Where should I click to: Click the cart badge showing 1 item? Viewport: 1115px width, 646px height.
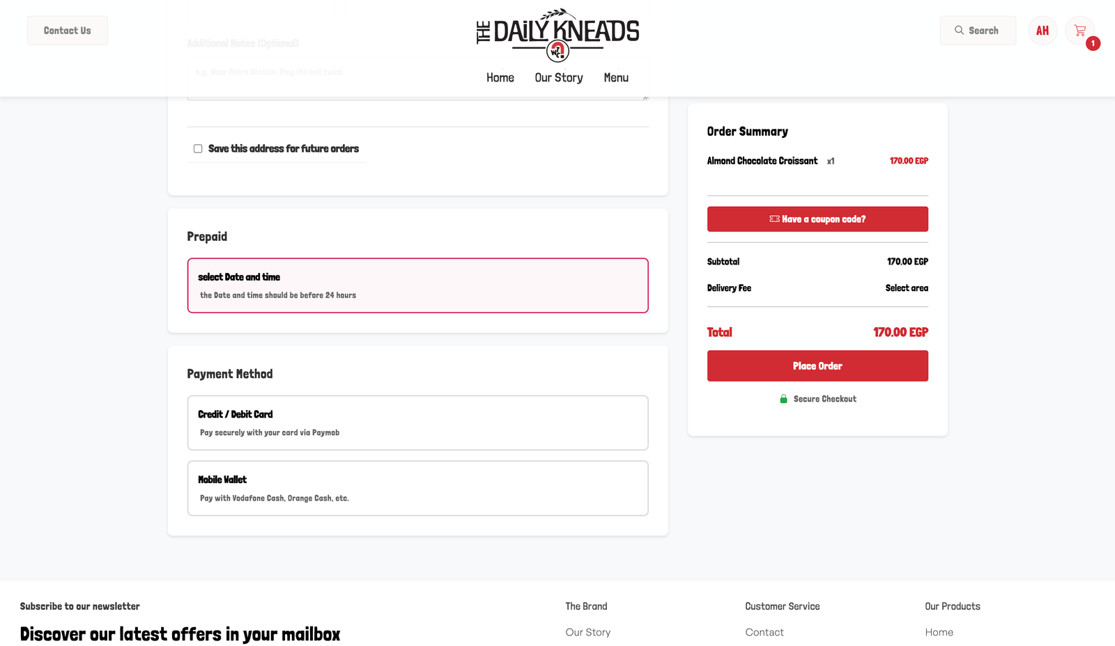tap(1093, 43)
